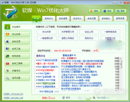Click the 捐助 donate button
The width and height of the screenshot is (130, 102).
point(94,11)
